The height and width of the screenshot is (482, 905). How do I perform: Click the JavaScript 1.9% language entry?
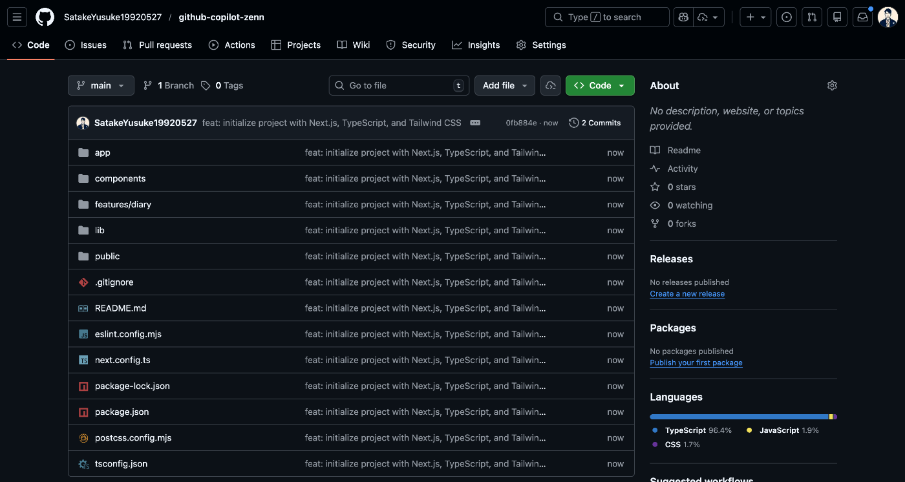pos(783,430)
